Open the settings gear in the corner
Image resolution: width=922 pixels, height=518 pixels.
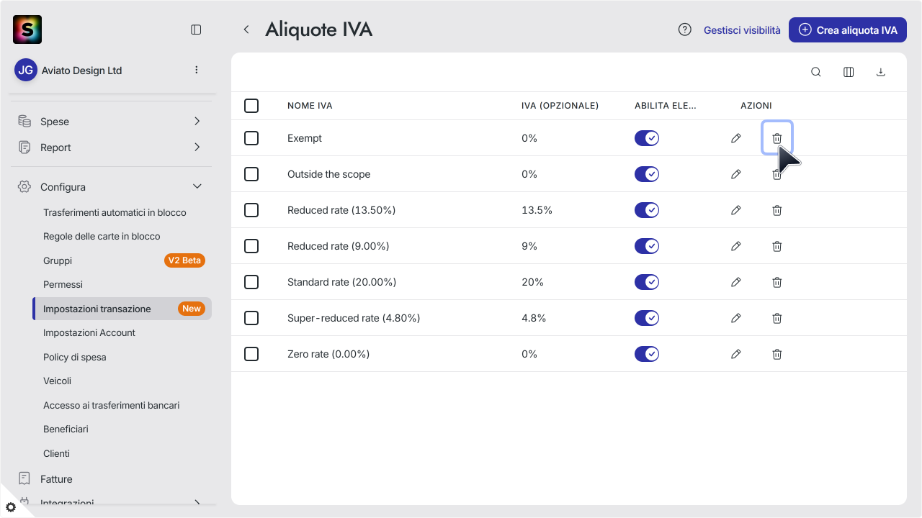[x=11, y=507]
